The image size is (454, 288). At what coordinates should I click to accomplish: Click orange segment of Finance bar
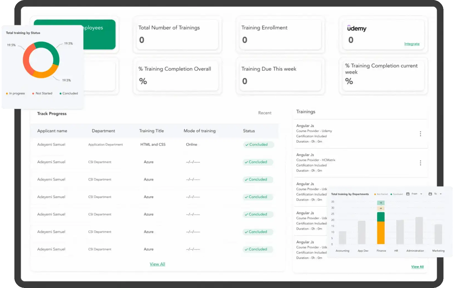381,233
